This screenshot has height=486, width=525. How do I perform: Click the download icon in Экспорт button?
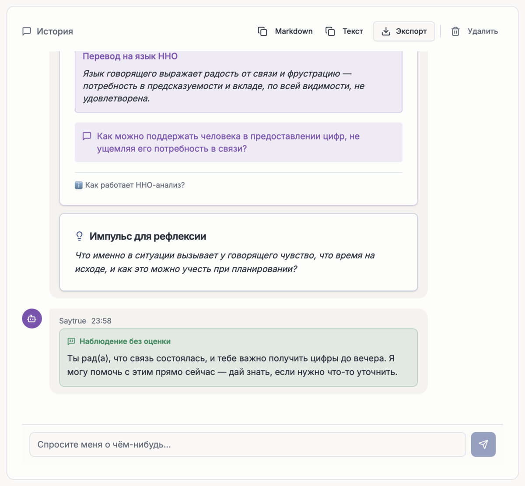click(x=386, y=31)
